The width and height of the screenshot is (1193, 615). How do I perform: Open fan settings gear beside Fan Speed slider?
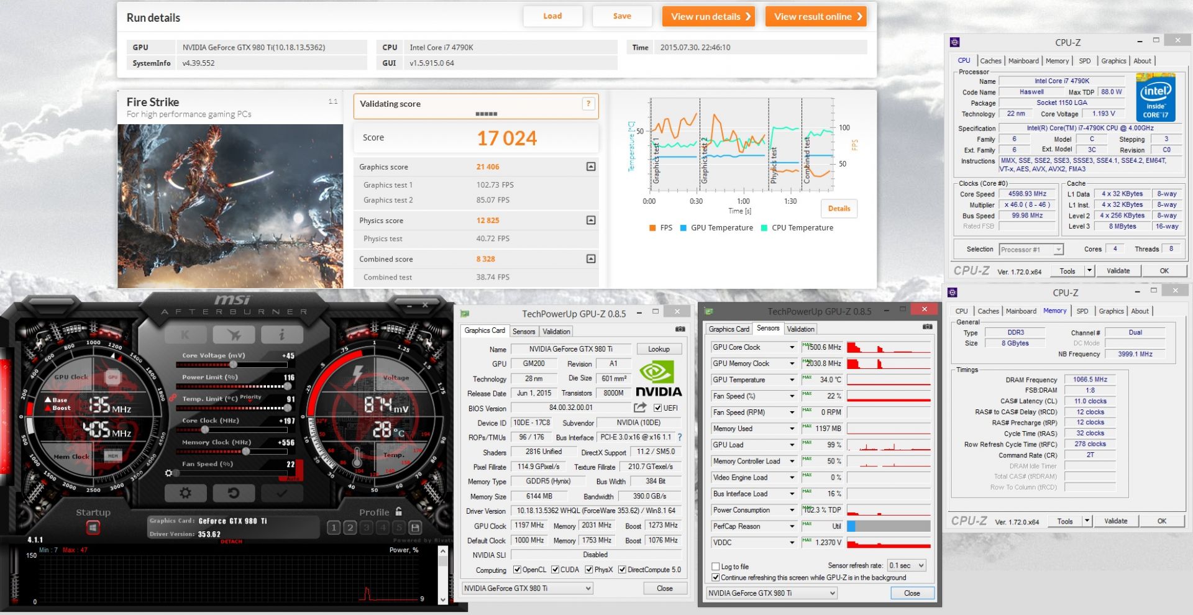point(168,473)
